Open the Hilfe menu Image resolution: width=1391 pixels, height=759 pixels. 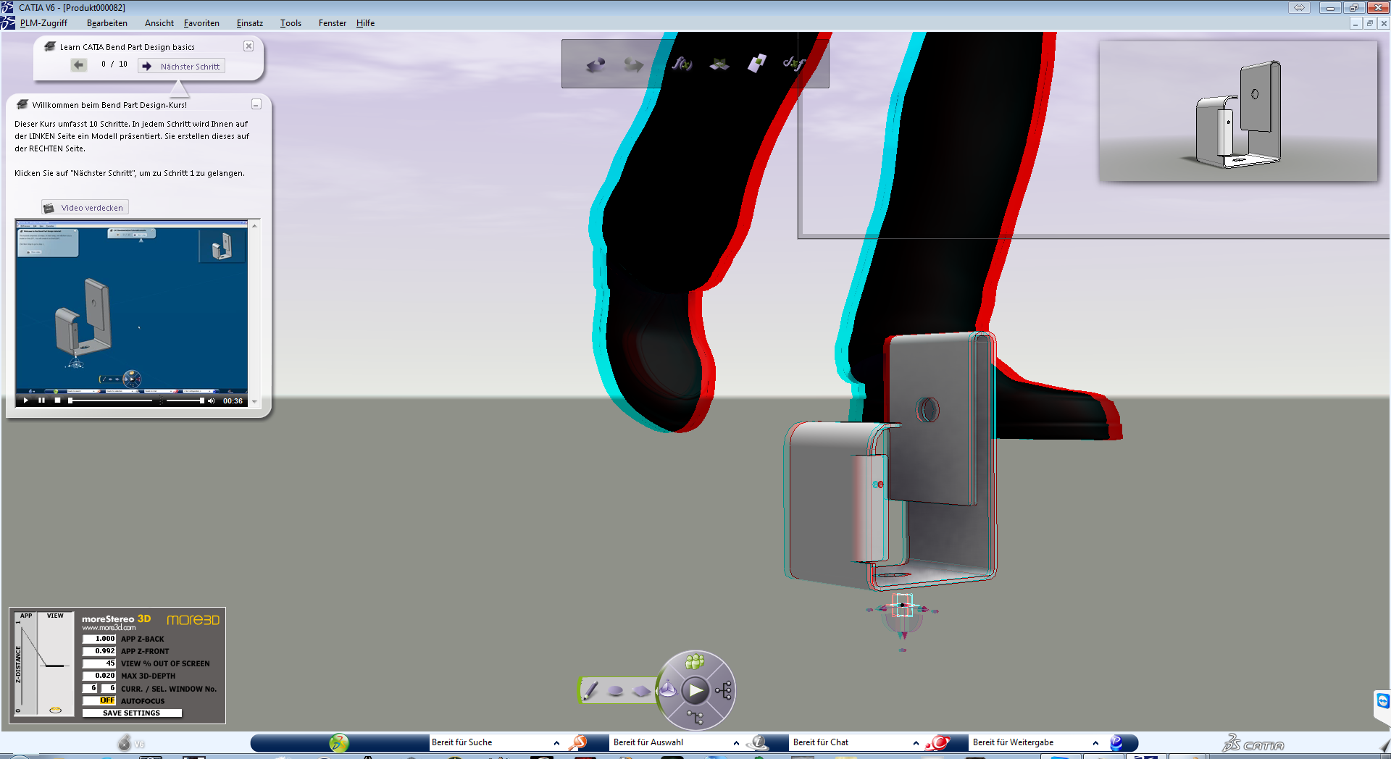[365, 23]
